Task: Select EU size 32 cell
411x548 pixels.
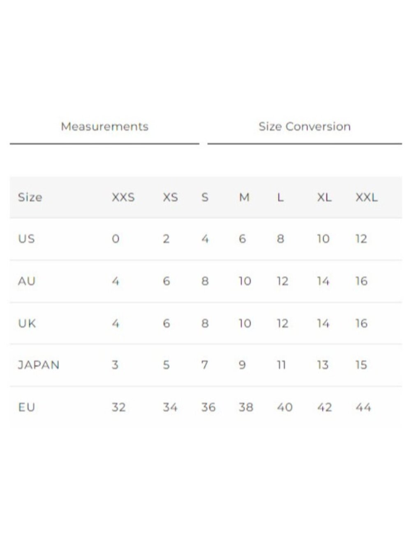Action: 118,407
